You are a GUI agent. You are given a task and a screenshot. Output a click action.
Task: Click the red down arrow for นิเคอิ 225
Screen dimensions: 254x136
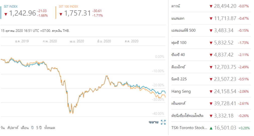[211, 79]
